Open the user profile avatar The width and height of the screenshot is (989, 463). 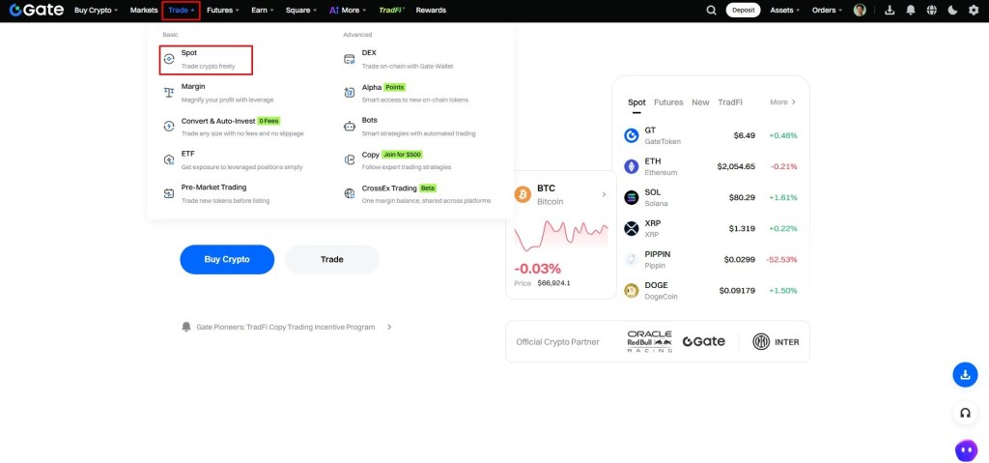pyautogui.click(x=860, y=10)
